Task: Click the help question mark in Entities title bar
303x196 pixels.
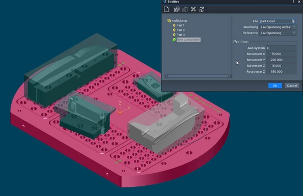Action: pos(293,2)
